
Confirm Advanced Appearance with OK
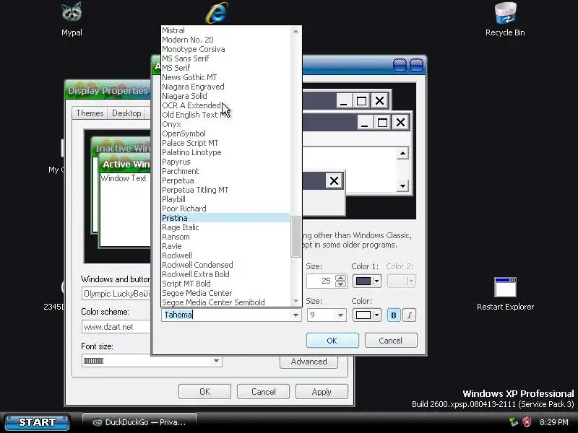tap(332, 341)
